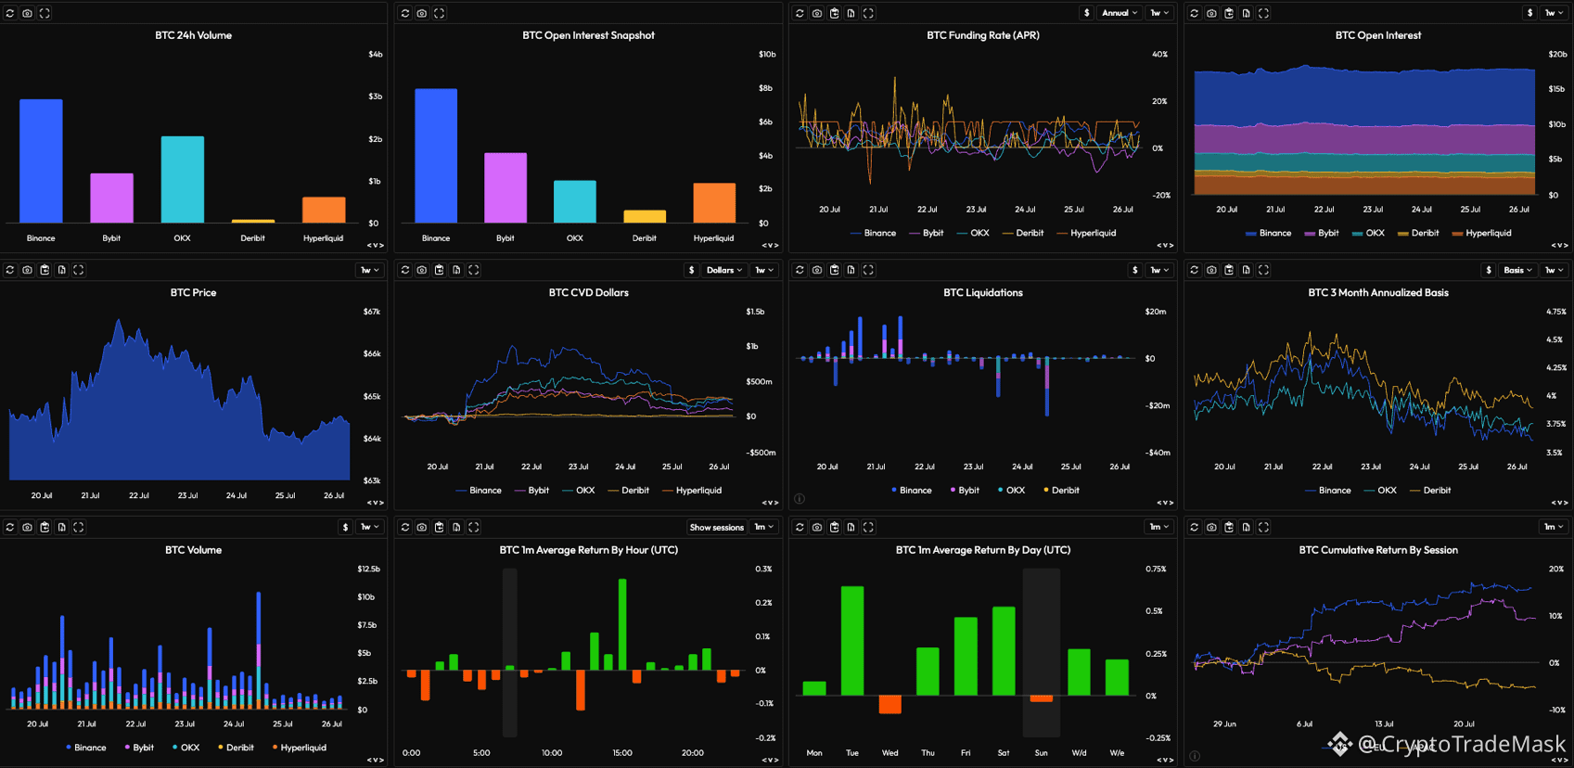Toggle the $ button on BTC CVD Dollars
Viewport: 1574px width, 768px height.
691,270
